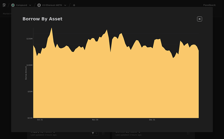Screen dimensions: 224x139
Task: Add a new market with plus icon
Action: pos(74,5)
